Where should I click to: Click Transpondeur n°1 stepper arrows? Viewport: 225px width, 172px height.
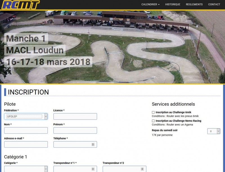tap(93, 169)
